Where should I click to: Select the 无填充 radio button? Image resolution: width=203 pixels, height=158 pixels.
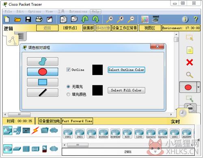click(68, 87)
